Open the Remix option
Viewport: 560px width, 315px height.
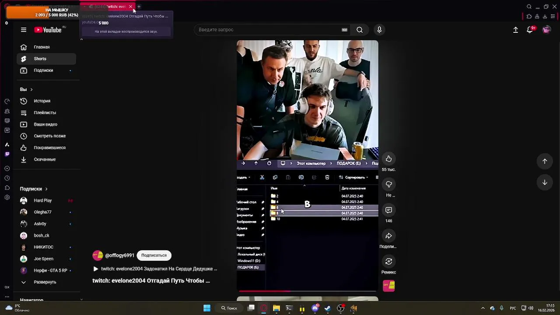pyautogui.click(x=388, y=262)
